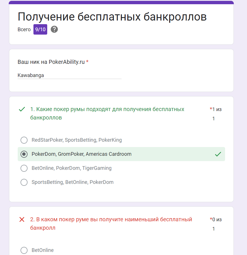Click the question 2 heading text
The height and width of the screenshot is (255, 247).
[111, 224]
